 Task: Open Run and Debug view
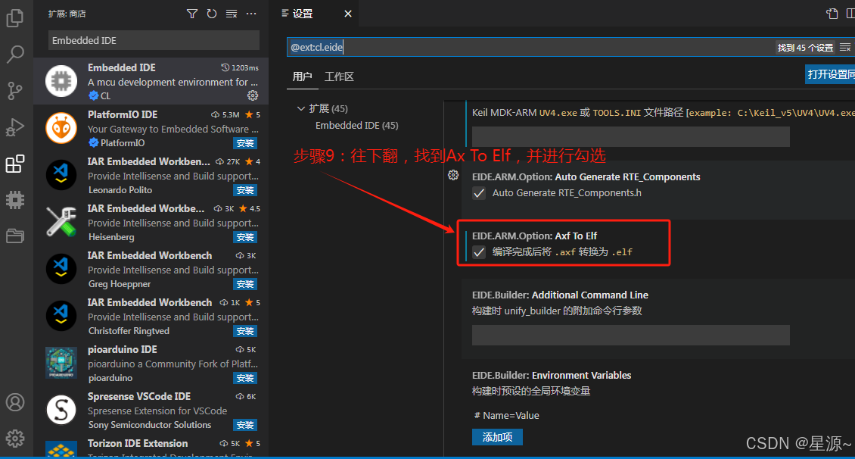coord(14,128)
